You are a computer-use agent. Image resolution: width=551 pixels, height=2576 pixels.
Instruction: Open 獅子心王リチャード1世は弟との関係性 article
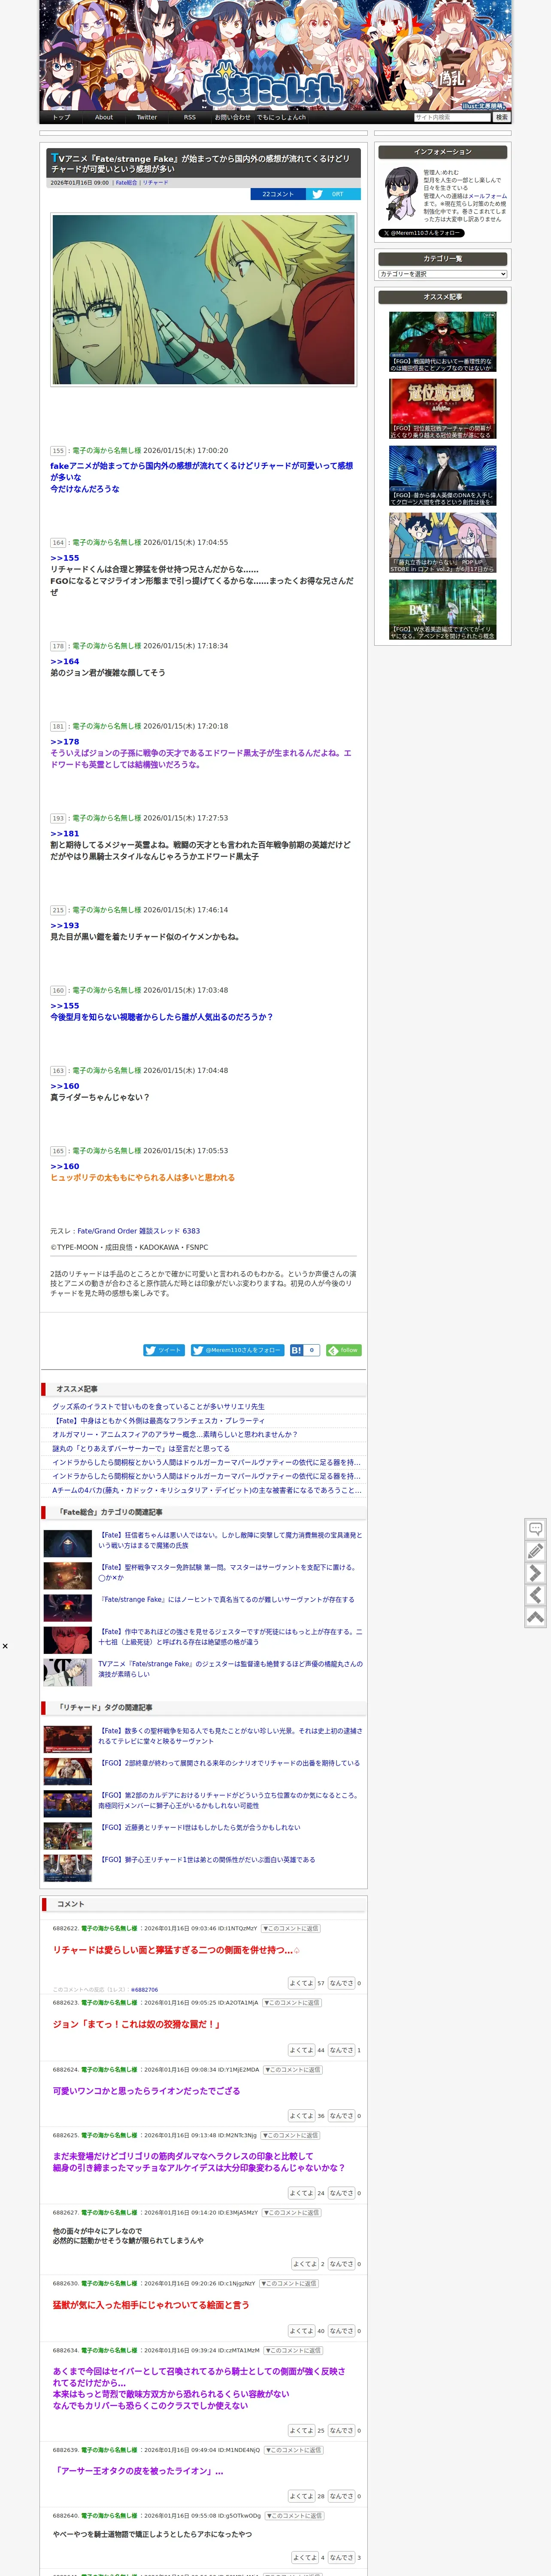click(207, 1859)
